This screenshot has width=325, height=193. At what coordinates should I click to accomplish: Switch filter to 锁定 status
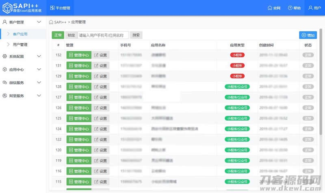tap(71, 35)
